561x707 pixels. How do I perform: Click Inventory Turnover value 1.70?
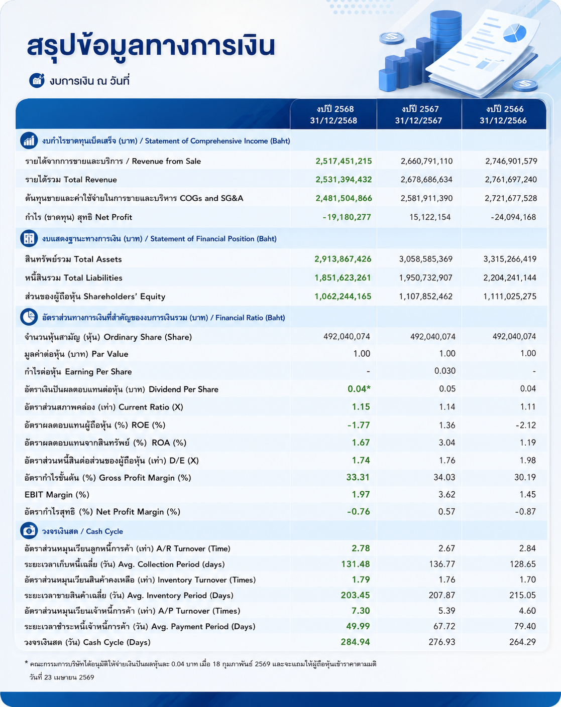tap(528, 580)
